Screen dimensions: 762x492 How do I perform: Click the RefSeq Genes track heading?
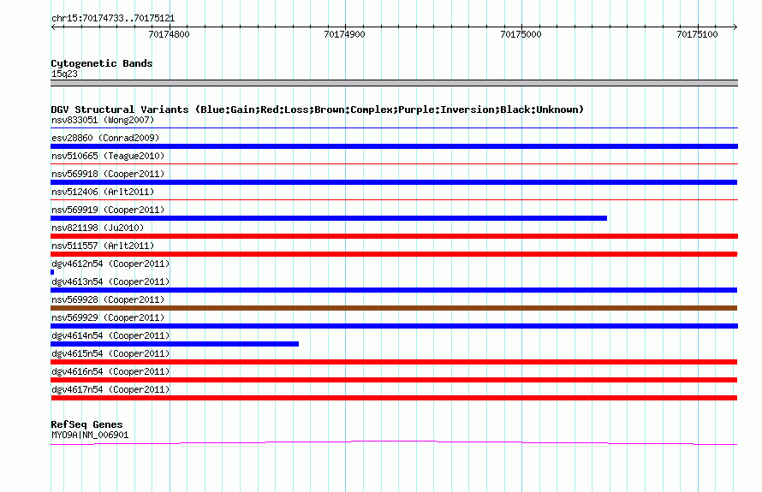click(86, 424)
